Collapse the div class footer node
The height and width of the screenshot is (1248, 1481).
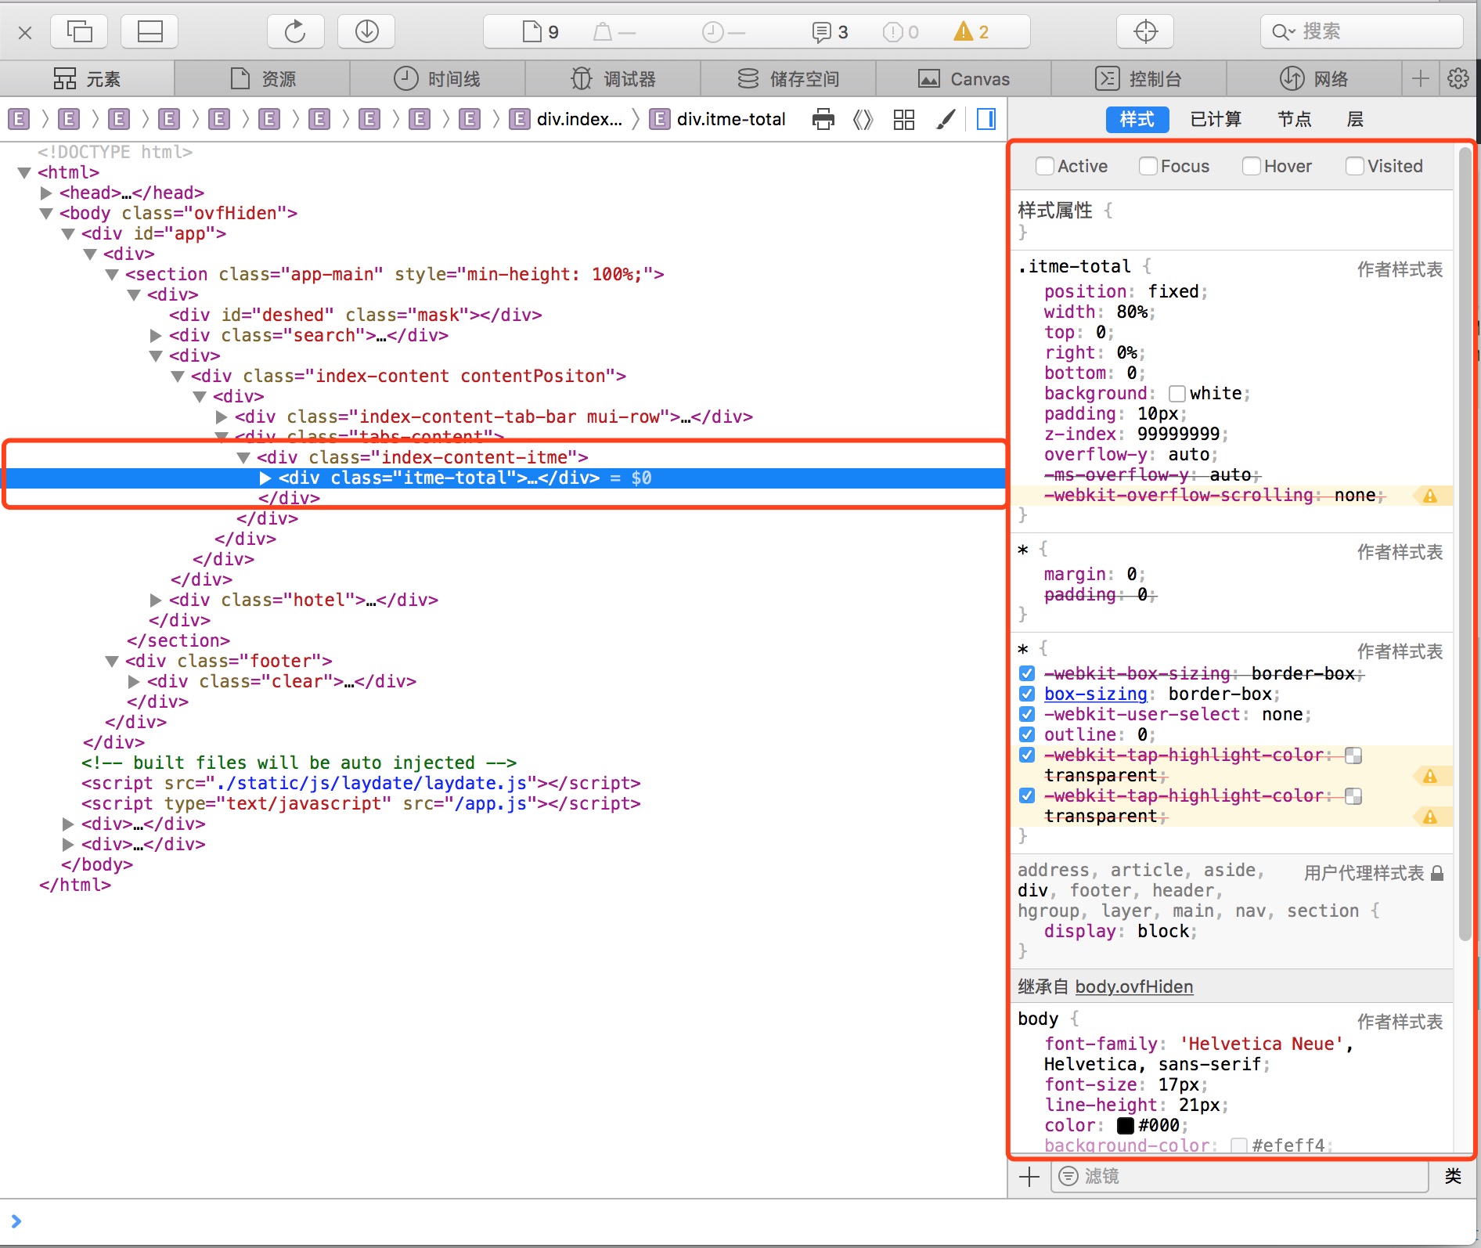pos(112,662)
